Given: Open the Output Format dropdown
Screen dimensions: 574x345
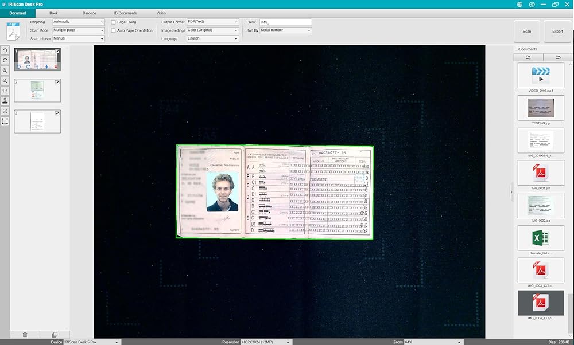Looking at the screenshot, I should pos(212,22).
